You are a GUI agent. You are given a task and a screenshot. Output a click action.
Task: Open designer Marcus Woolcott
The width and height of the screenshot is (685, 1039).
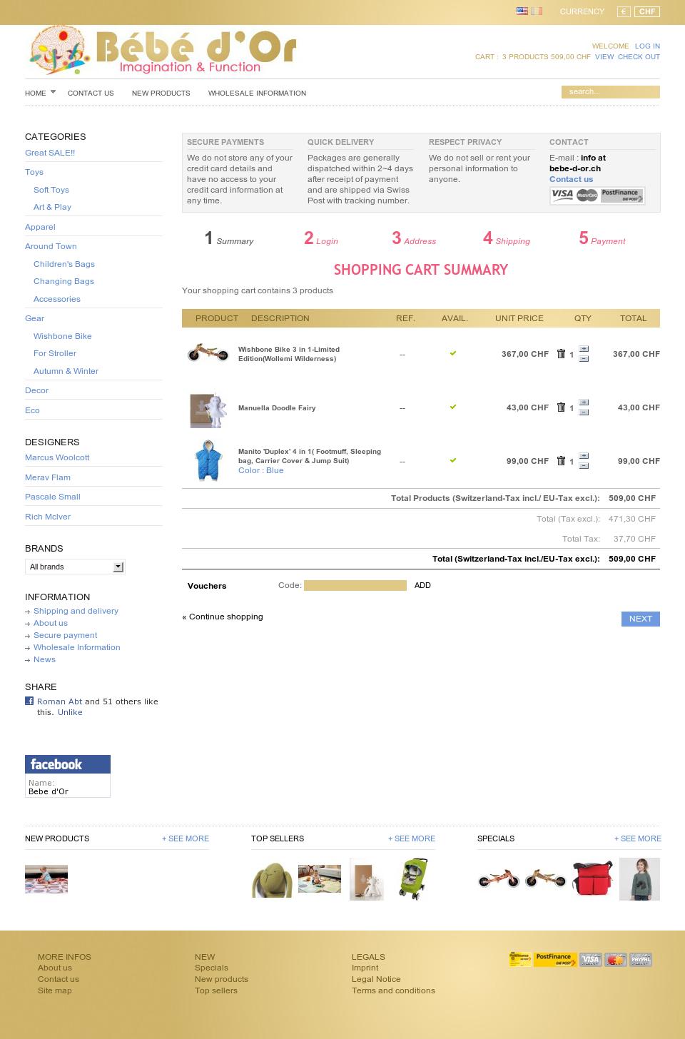57,457
